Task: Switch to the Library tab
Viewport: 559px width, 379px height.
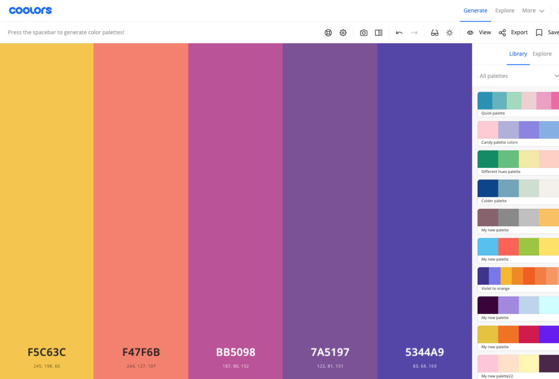Action: click(x=518, y=53)
